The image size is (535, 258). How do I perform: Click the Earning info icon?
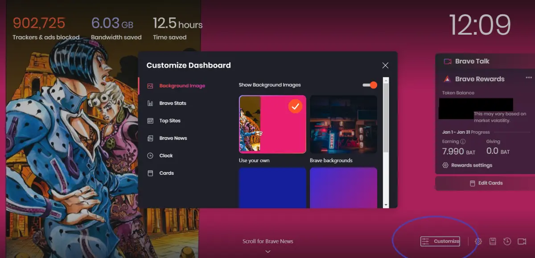[x=463, y=142]
